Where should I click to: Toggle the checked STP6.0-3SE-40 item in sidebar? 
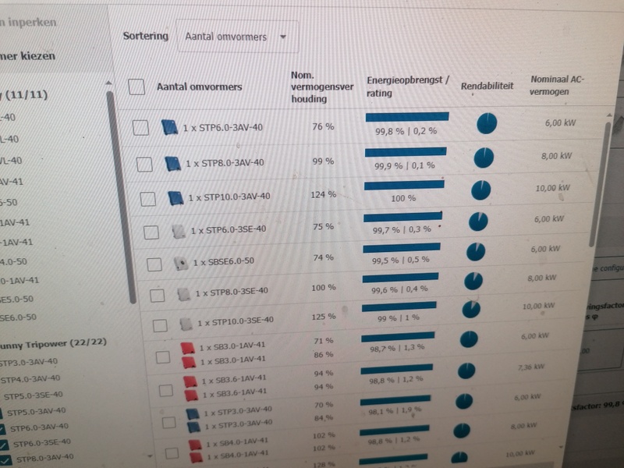pyautogui.click(x=5, y=444)
